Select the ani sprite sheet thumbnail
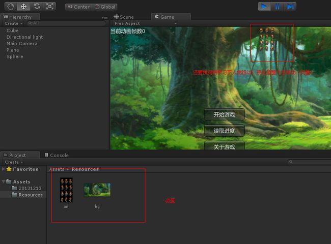The image size is (331, 244). (66, 190)
